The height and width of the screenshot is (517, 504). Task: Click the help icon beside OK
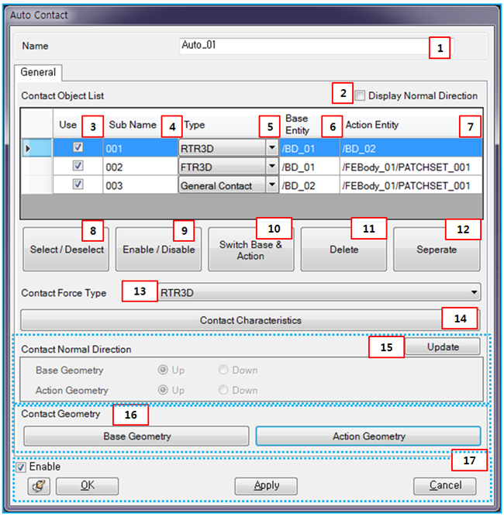click(39, 486)
